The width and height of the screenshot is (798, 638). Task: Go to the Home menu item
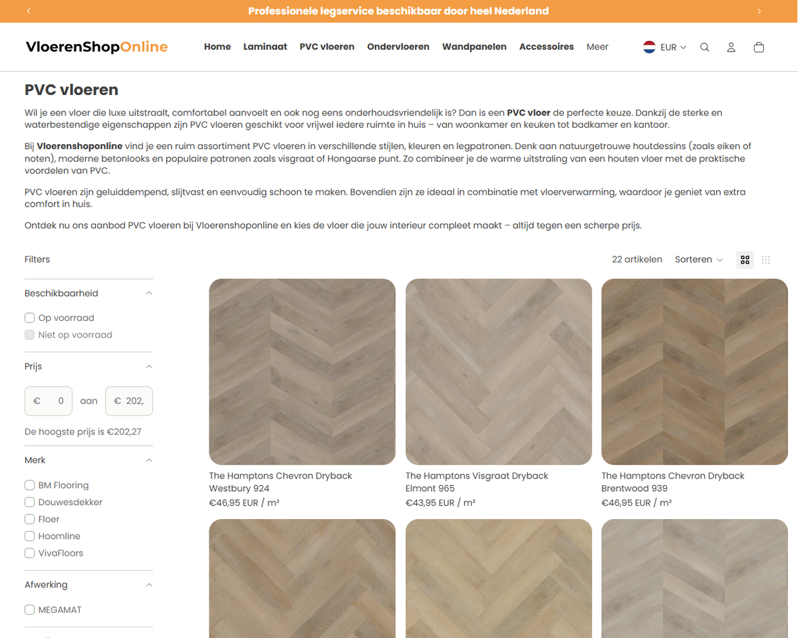coord(217,47)
